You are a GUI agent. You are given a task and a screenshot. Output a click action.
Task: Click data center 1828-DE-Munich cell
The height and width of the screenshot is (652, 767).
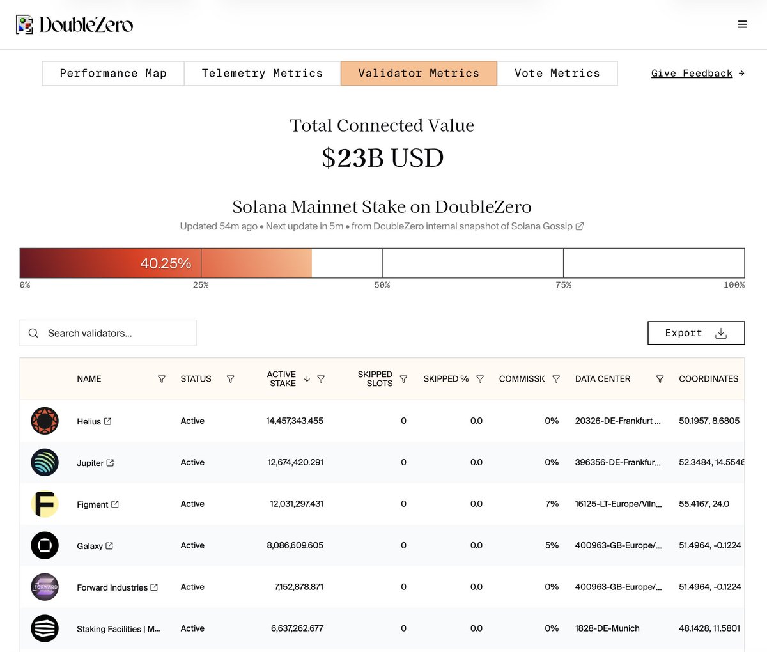tap(607, 628)
